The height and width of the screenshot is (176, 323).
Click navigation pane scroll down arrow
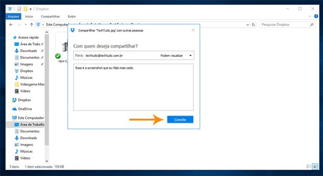click(47, 161)
